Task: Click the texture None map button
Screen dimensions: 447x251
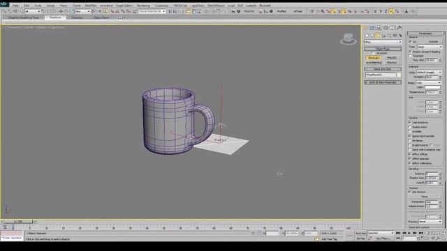Action: pos(425,197)
